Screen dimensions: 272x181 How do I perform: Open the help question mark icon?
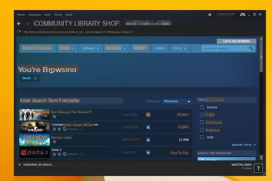258,168
